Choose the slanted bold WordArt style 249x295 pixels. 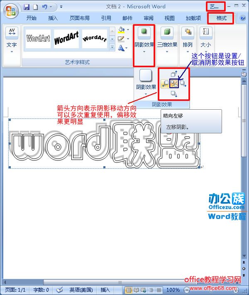pos(66,39)
